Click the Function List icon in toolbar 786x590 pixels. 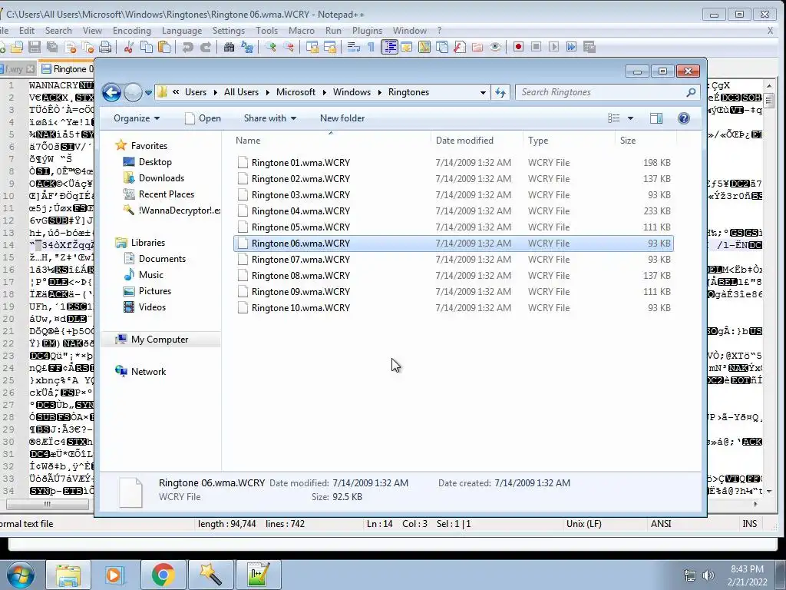tap(460, 47)
